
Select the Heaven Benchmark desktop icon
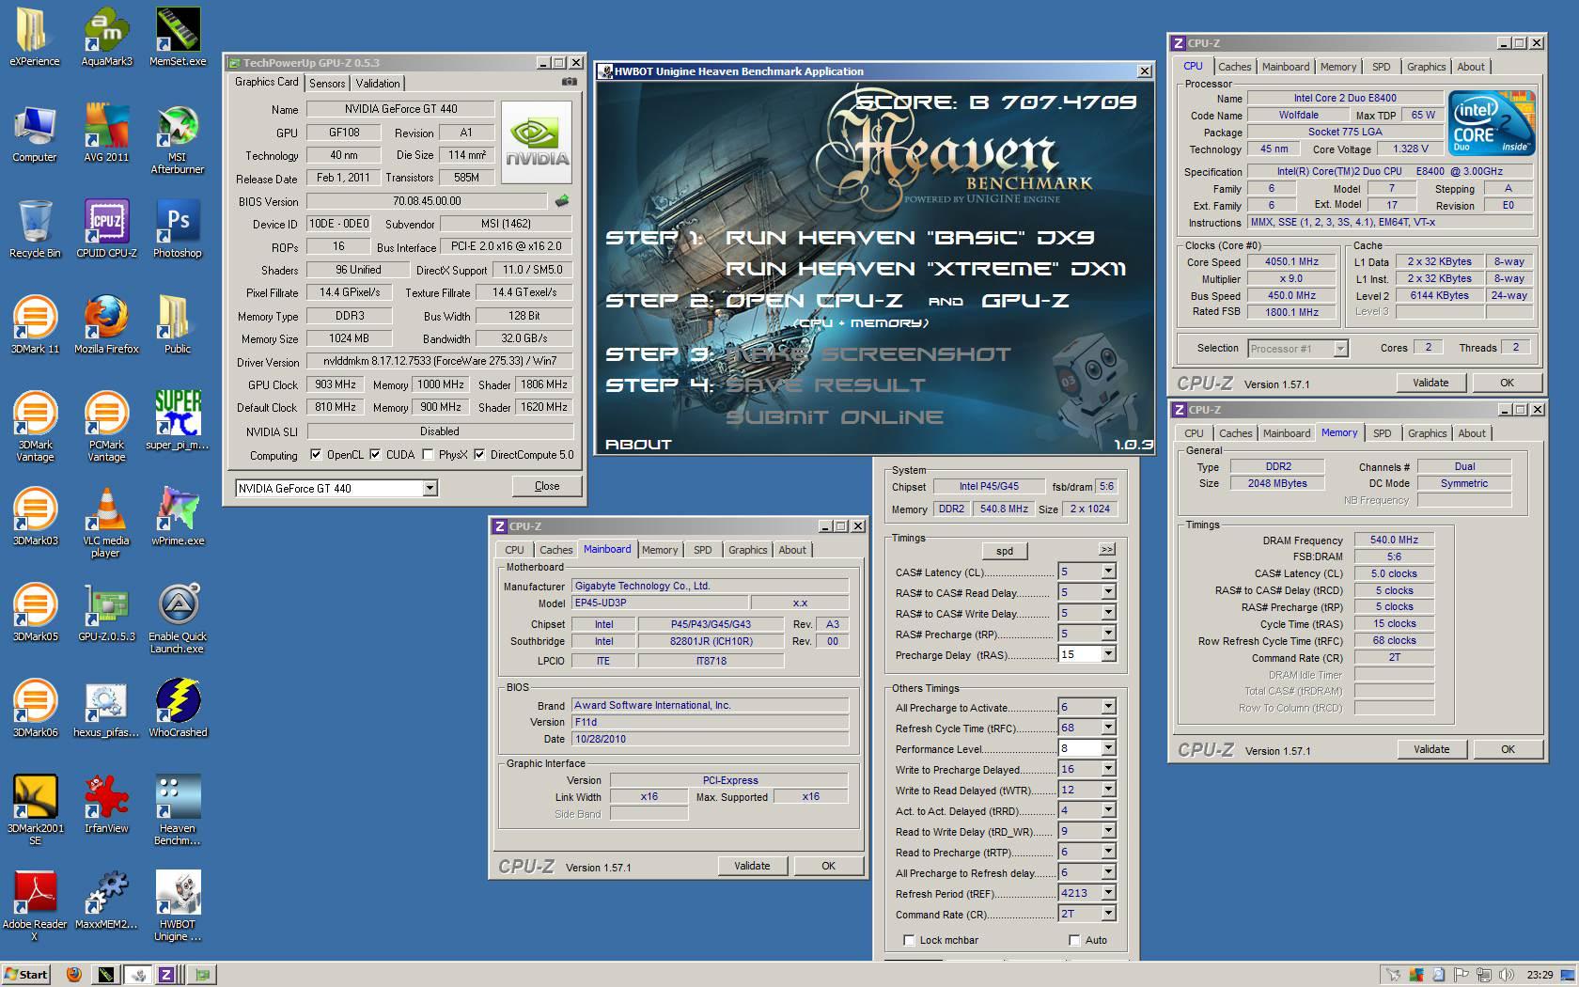pos(178,811)
